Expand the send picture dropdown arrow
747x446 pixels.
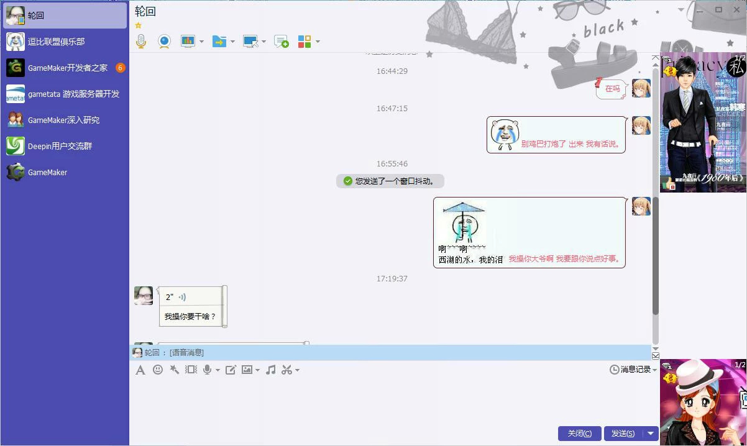257,370
